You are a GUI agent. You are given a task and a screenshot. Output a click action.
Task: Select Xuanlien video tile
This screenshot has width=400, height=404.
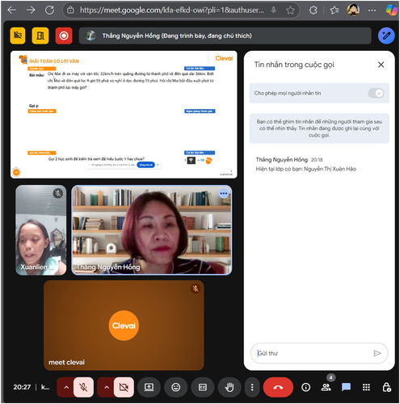pos(41,230)
